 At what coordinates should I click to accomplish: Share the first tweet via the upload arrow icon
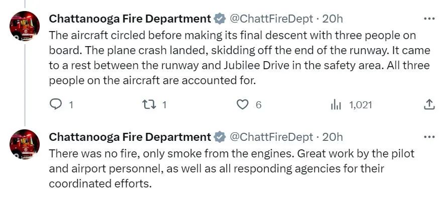[429, 105]
